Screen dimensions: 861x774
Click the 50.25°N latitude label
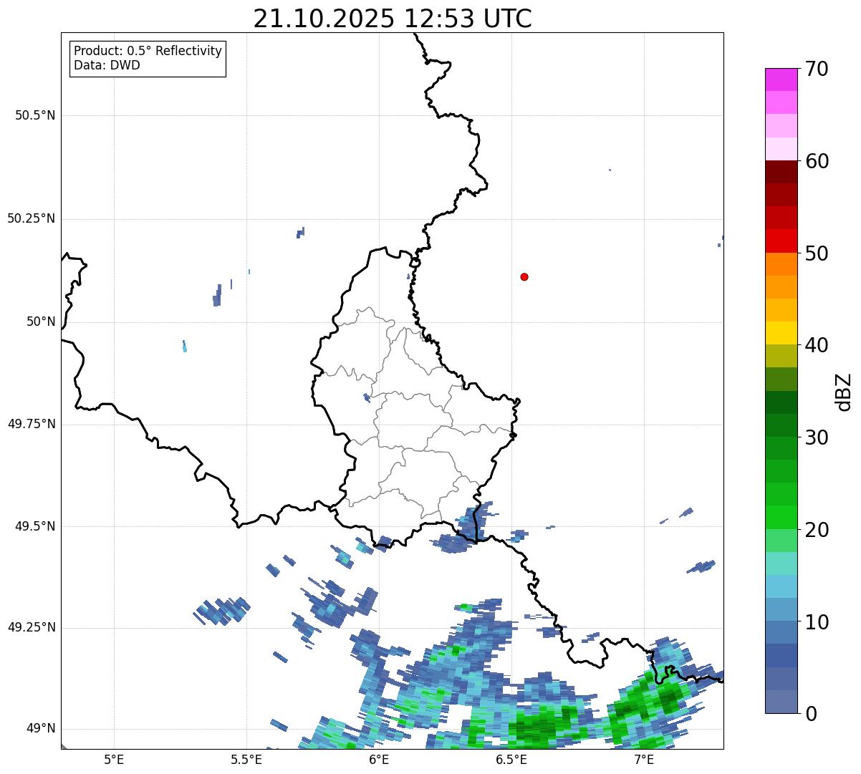click(x=32, y=218)
